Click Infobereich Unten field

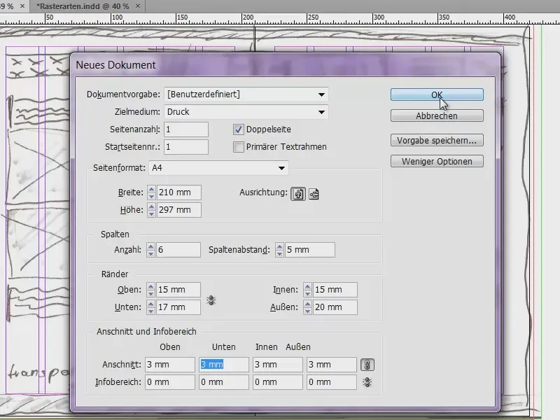tap(224, 382)
